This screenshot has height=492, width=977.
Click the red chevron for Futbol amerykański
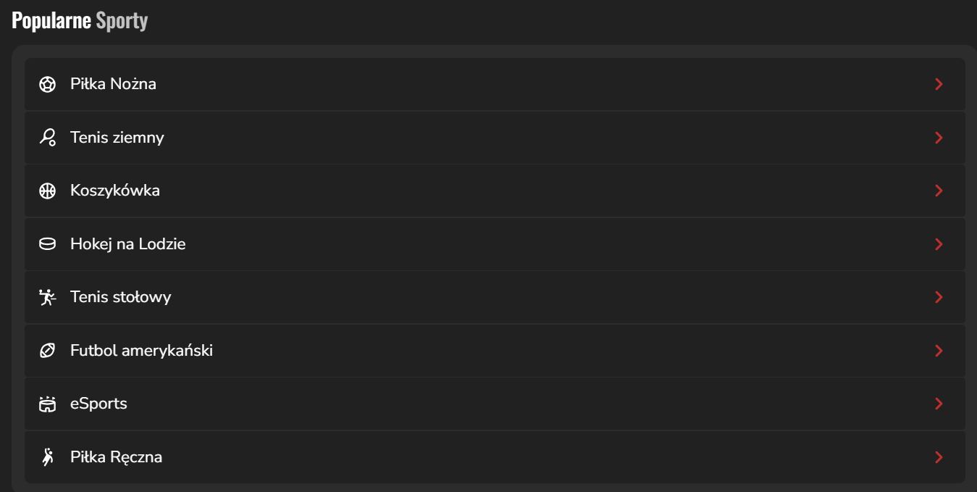939,351
